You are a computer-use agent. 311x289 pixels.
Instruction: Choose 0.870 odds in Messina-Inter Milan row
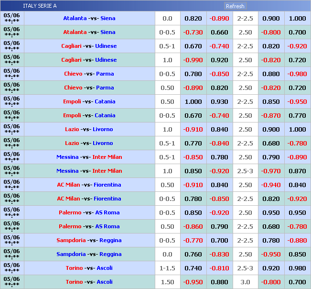297,171
